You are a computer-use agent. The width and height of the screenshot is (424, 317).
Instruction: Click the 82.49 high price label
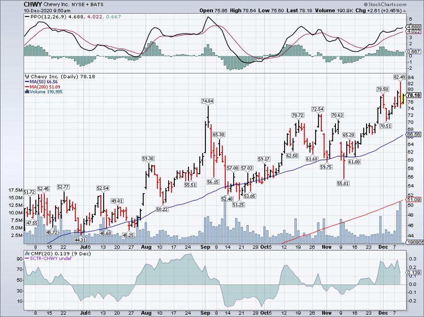pos(399,77)
